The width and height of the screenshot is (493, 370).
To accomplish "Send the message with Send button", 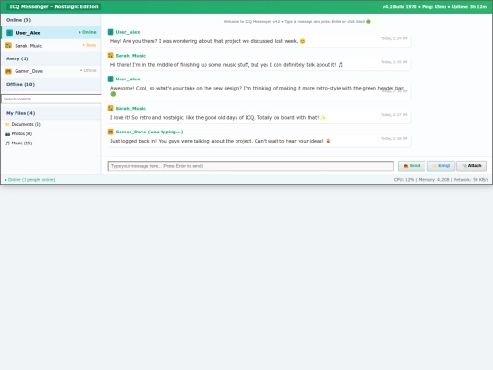I will coord(412,166).
